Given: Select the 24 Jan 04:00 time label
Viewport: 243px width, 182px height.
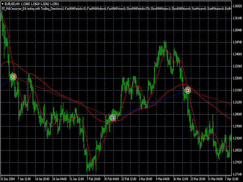Looking at the screenshot, I should [x=60, y=179].
